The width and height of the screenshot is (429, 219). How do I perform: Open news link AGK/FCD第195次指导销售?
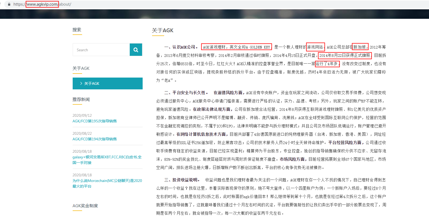point(95,121)
